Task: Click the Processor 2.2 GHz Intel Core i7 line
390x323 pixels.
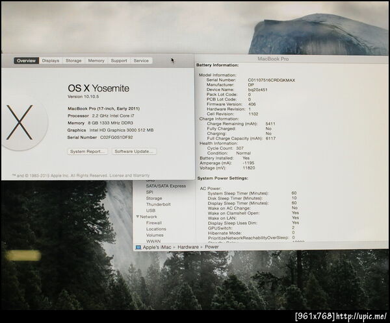Action: [101, 115]
